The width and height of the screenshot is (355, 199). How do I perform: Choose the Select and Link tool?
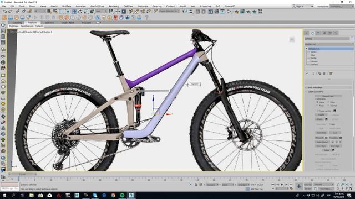point(17,11)
